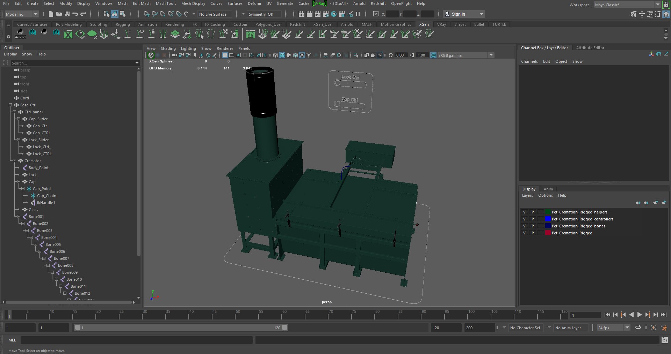Go to the start of playback range
This screenshot has width=671, height=354.
pyautogui.click(x=607, y=315)
